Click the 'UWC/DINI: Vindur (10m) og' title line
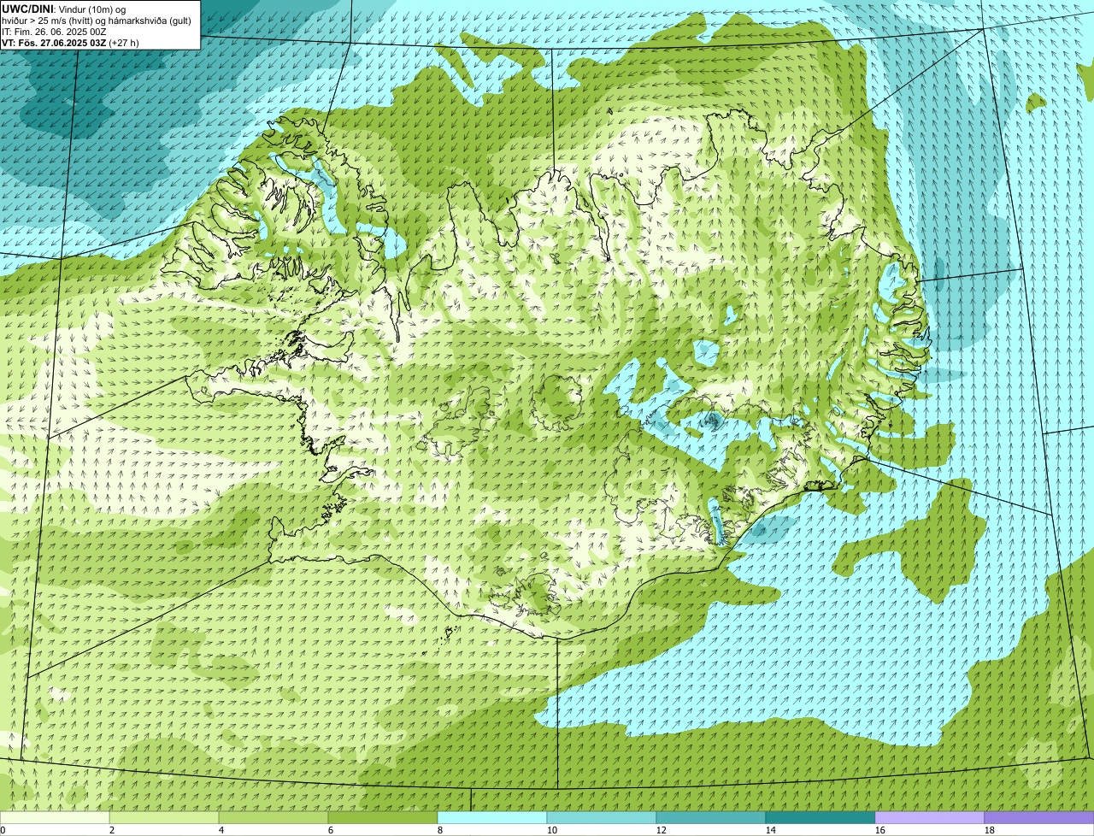Viewport: 1094px width, 836px height. (63, 9)
